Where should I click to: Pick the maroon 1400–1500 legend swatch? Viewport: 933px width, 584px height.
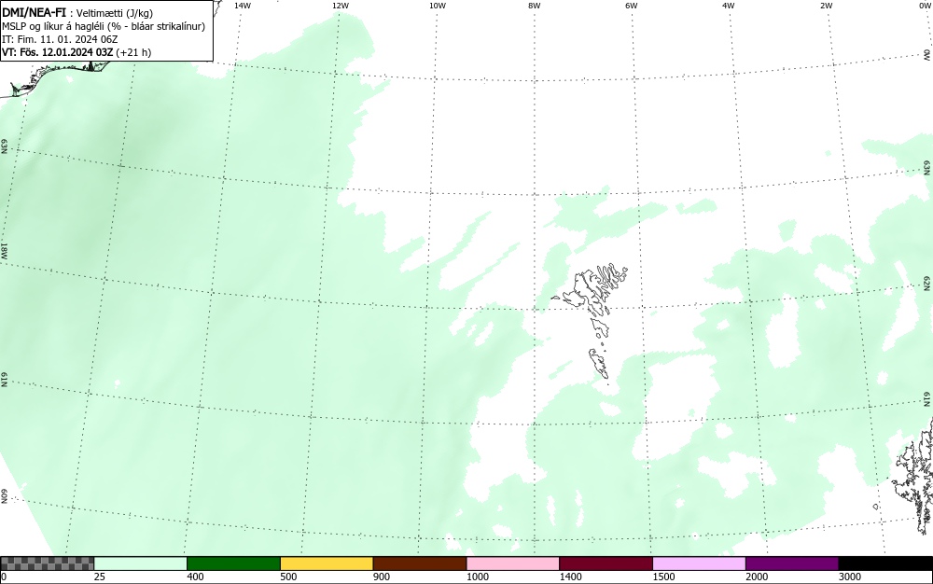[x=606, y=563]
